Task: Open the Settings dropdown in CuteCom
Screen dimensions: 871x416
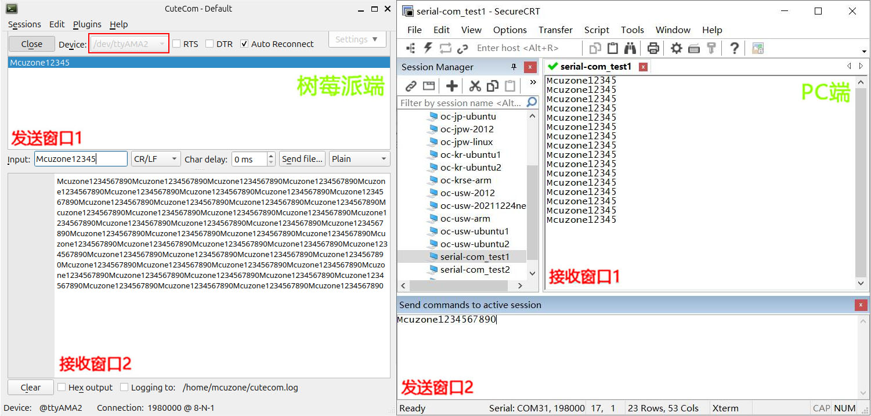Action: (x=357, y=39)
